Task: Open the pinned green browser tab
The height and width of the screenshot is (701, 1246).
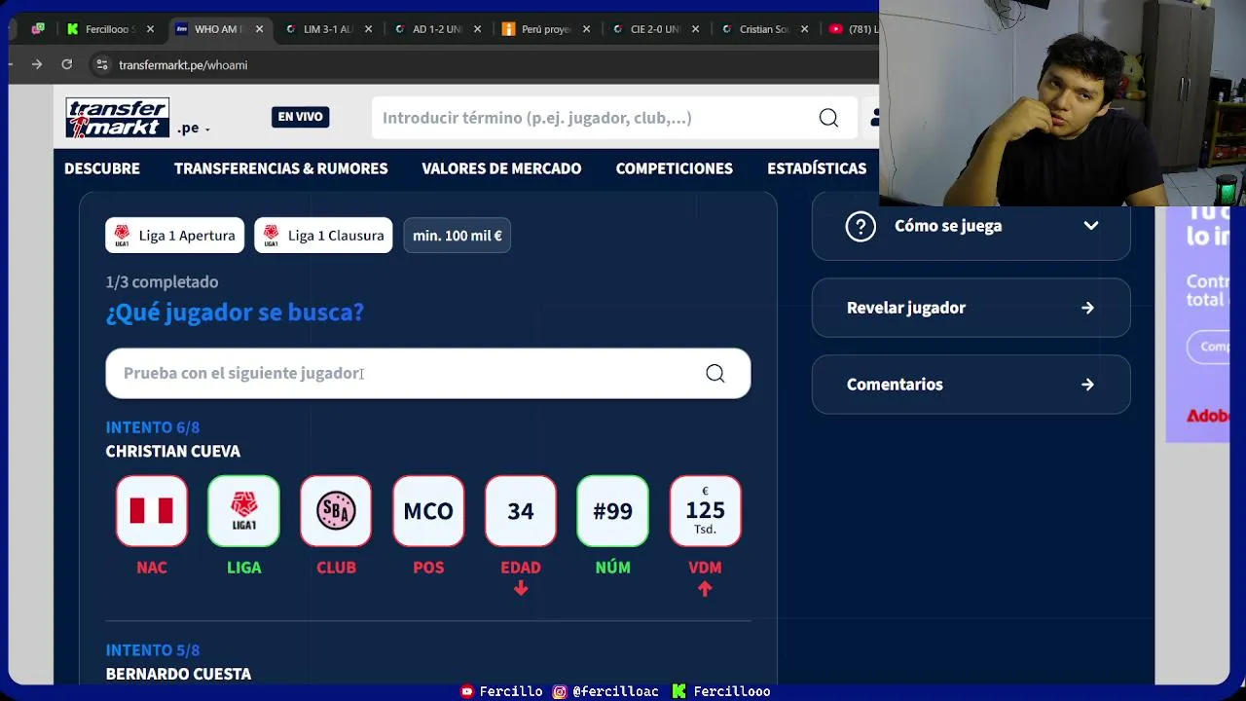Action: pyautogui.click(x=38, y=29)
